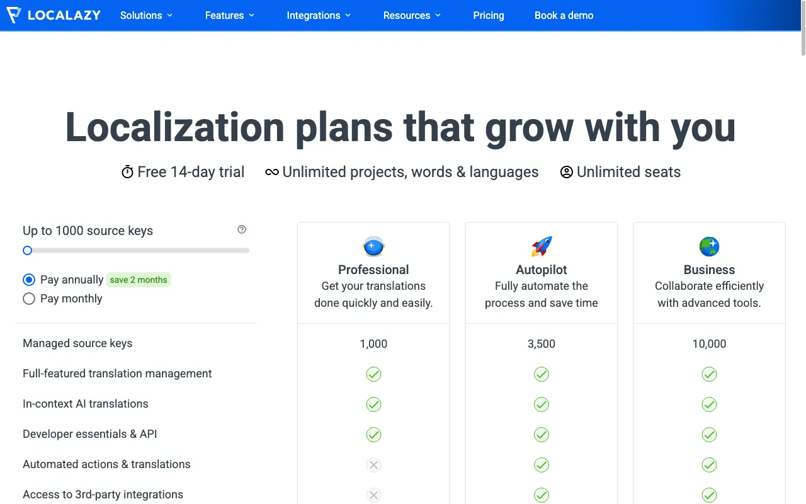The height and width of the screenshot is (504, 806).
Task: Click Professional cross icon for Automated actions & translations
Action: [373, 465]
